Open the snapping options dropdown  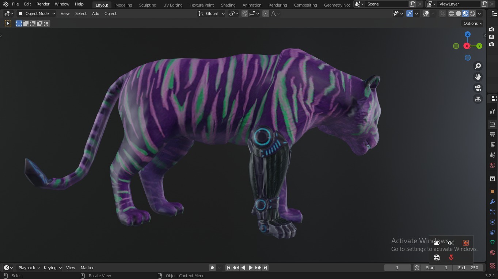pos(254,13)
